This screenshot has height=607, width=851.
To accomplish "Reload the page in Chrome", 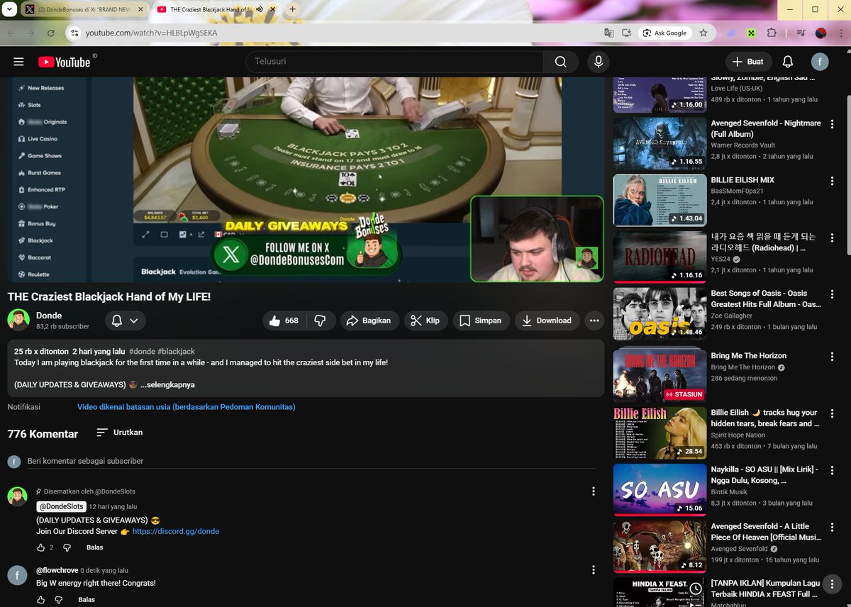I will click(x=50, y=33).
